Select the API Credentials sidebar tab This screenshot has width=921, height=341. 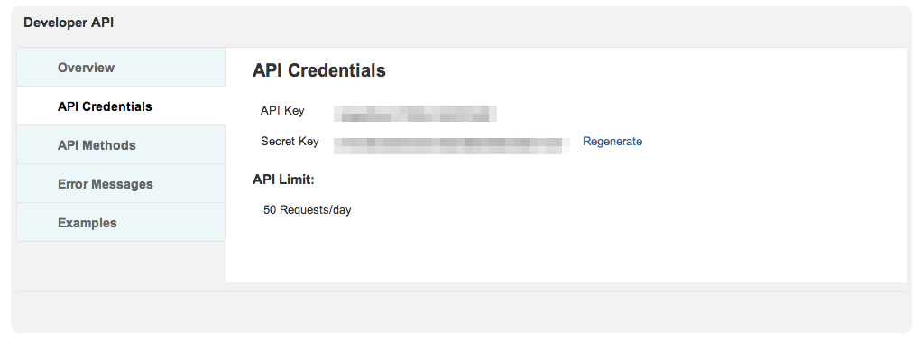pos(121,106)
